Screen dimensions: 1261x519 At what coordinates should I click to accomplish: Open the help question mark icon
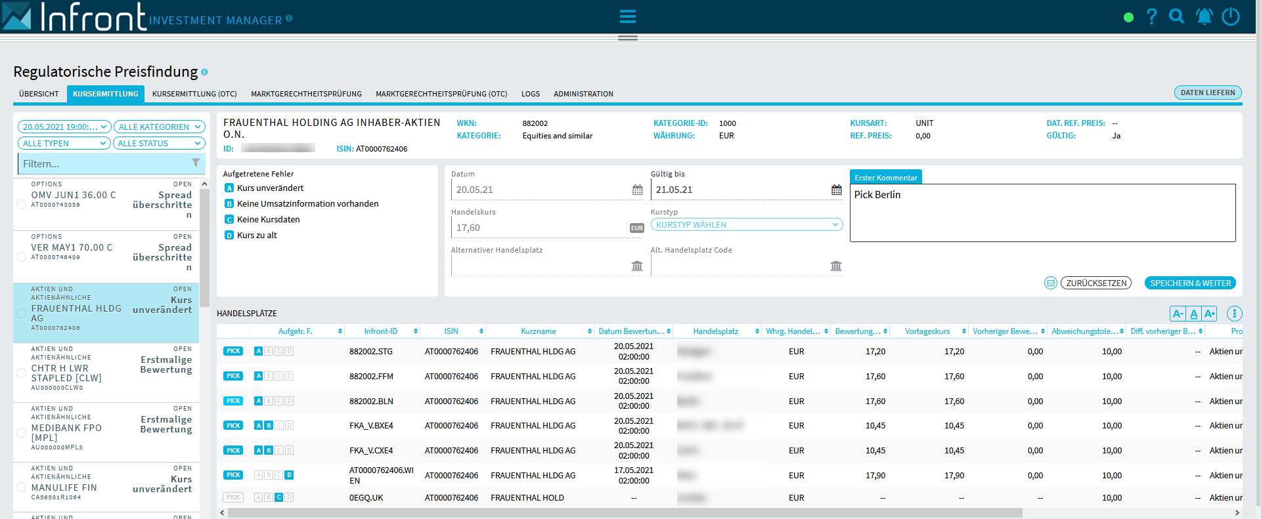(x=1151, y=16)
